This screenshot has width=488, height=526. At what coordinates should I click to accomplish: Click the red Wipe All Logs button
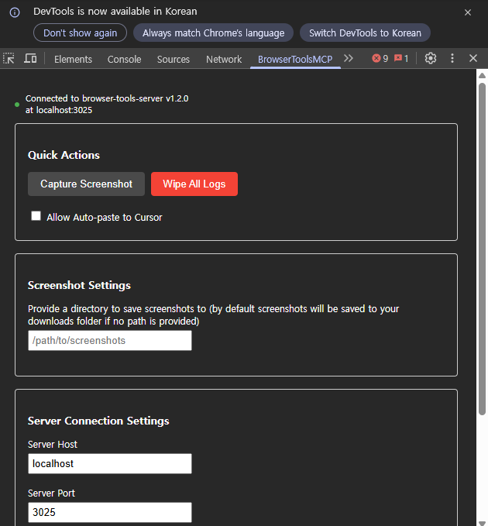pyautogui.click(x=194, y=184)
